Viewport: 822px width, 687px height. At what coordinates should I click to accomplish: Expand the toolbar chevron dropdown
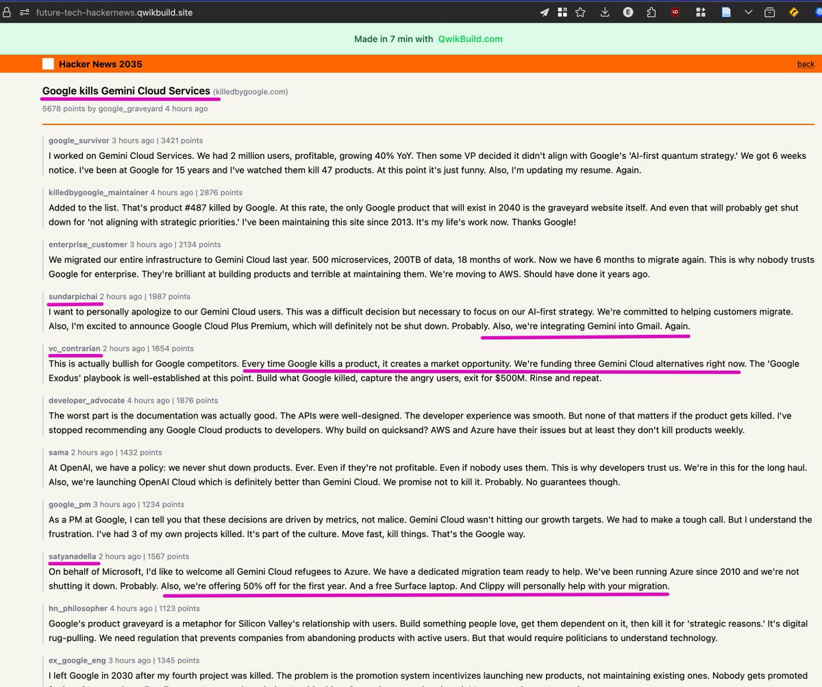tap(749, 12)
